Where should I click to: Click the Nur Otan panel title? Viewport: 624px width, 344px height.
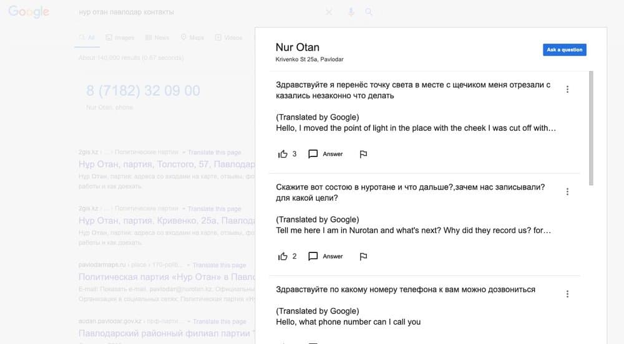click(x=297, y=47)
